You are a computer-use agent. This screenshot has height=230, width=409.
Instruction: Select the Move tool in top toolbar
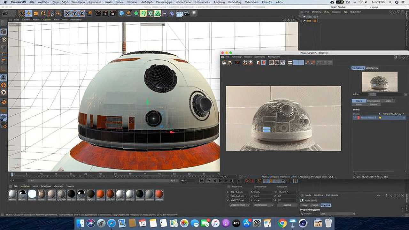point(28,13)
